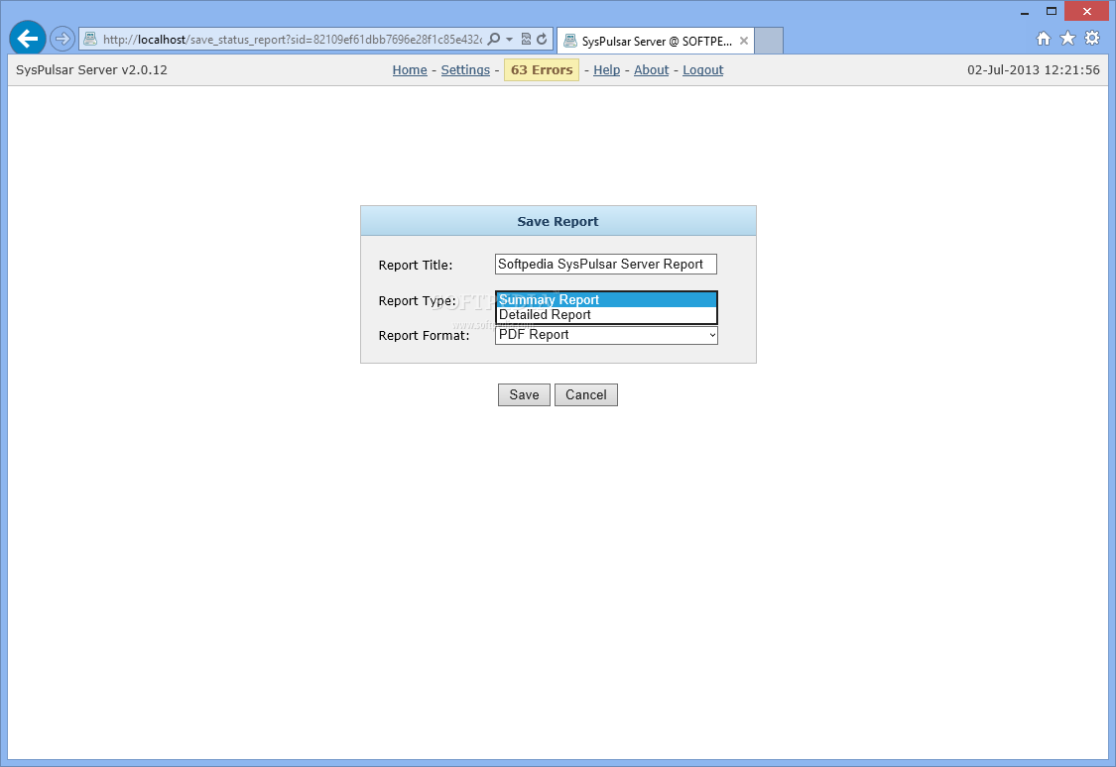Open the Help link
Screen dimensions: 1116x767
pos(606,69)
